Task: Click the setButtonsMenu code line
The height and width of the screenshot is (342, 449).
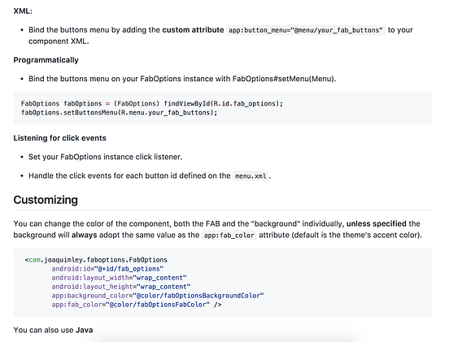Action: 119,112
